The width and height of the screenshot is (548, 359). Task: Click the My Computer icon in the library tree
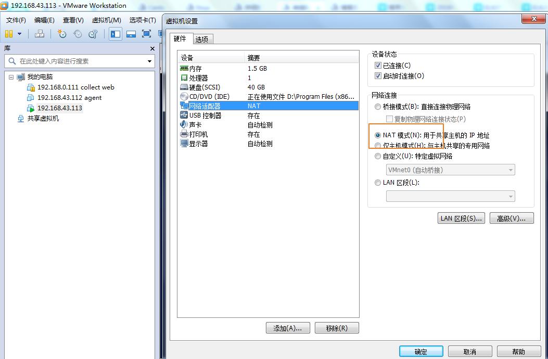pos(21,77)
